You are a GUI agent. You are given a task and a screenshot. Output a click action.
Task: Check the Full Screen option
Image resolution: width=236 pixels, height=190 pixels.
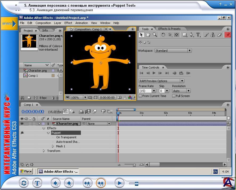click(x=174, y=96)
